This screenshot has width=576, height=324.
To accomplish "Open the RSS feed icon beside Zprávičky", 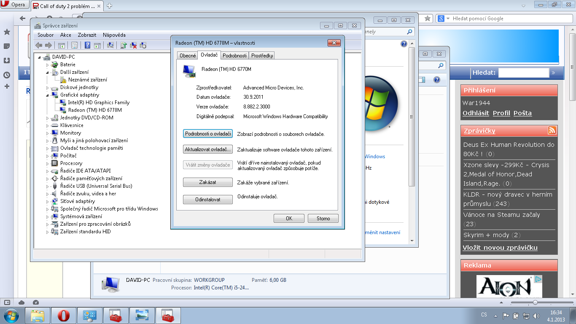I will pyautogui.click(x=552, y=130).
